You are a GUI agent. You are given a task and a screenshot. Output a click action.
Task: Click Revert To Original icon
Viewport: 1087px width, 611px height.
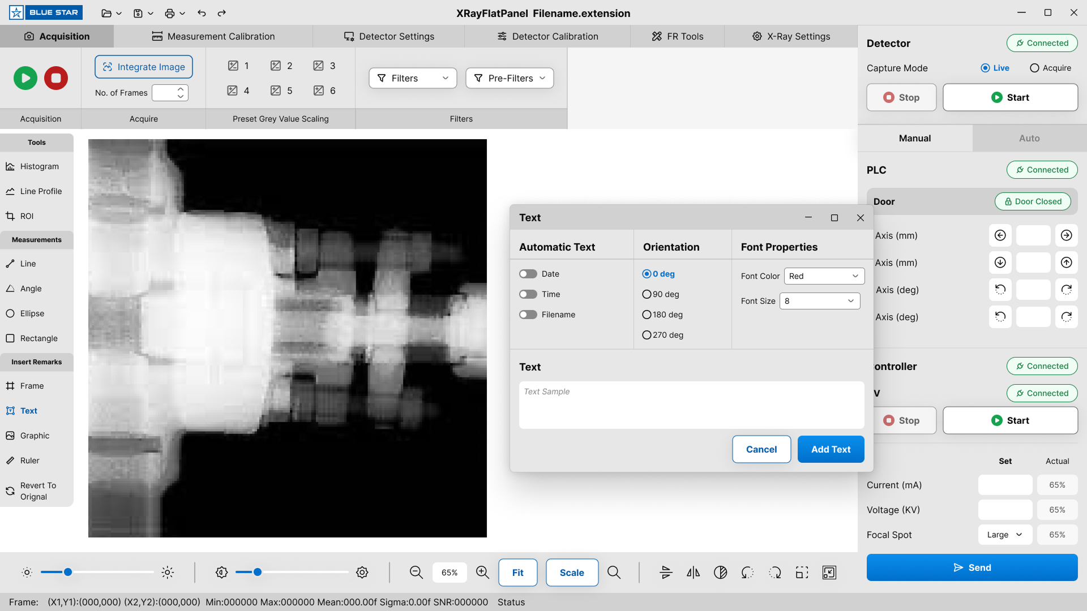click(11, 491)
